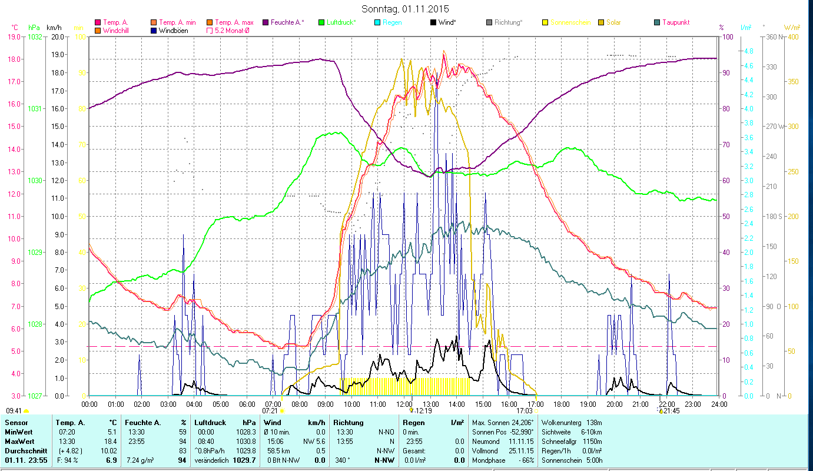The width and height of the screenshot is (813, 471).
Task: Click the dark blue Windböen legend swatch
Action: click(x=154, y=30)
